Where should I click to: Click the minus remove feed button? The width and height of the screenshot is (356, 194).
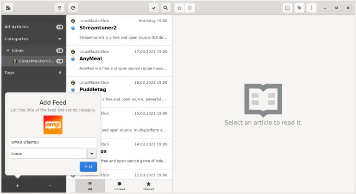50,186
